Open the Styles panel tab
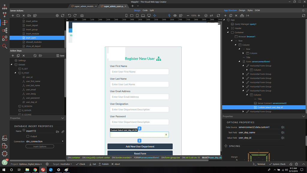 [x=250, y=11]
